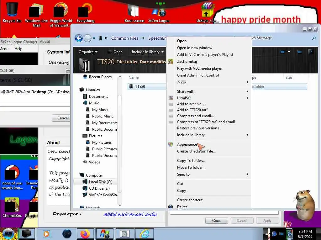Image resolution: width=321 pixels, height=240 pixels.
Task: Open the toolbar's Include in library dropdown
Action: [x=148, y=52]
